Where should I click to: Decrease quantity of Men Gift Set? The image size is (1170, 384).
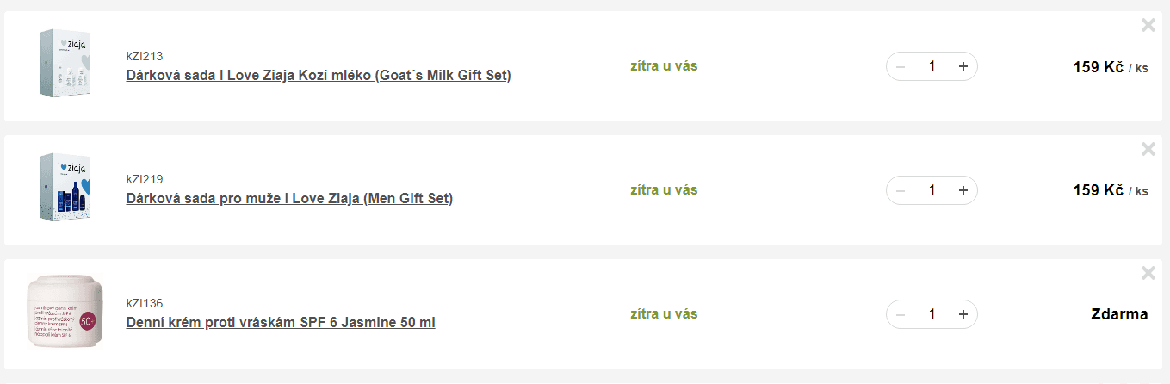coord(901,190)
